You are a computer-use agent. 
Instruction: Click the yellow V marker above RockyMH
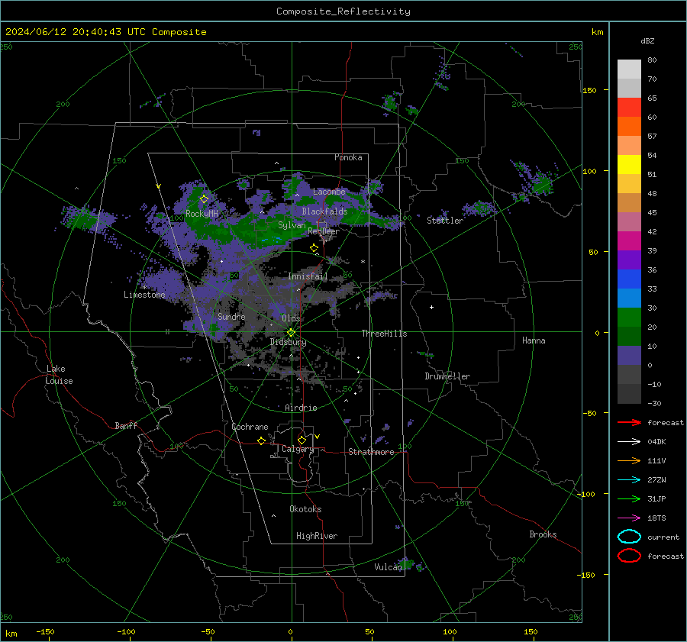(x=158, y=186)
